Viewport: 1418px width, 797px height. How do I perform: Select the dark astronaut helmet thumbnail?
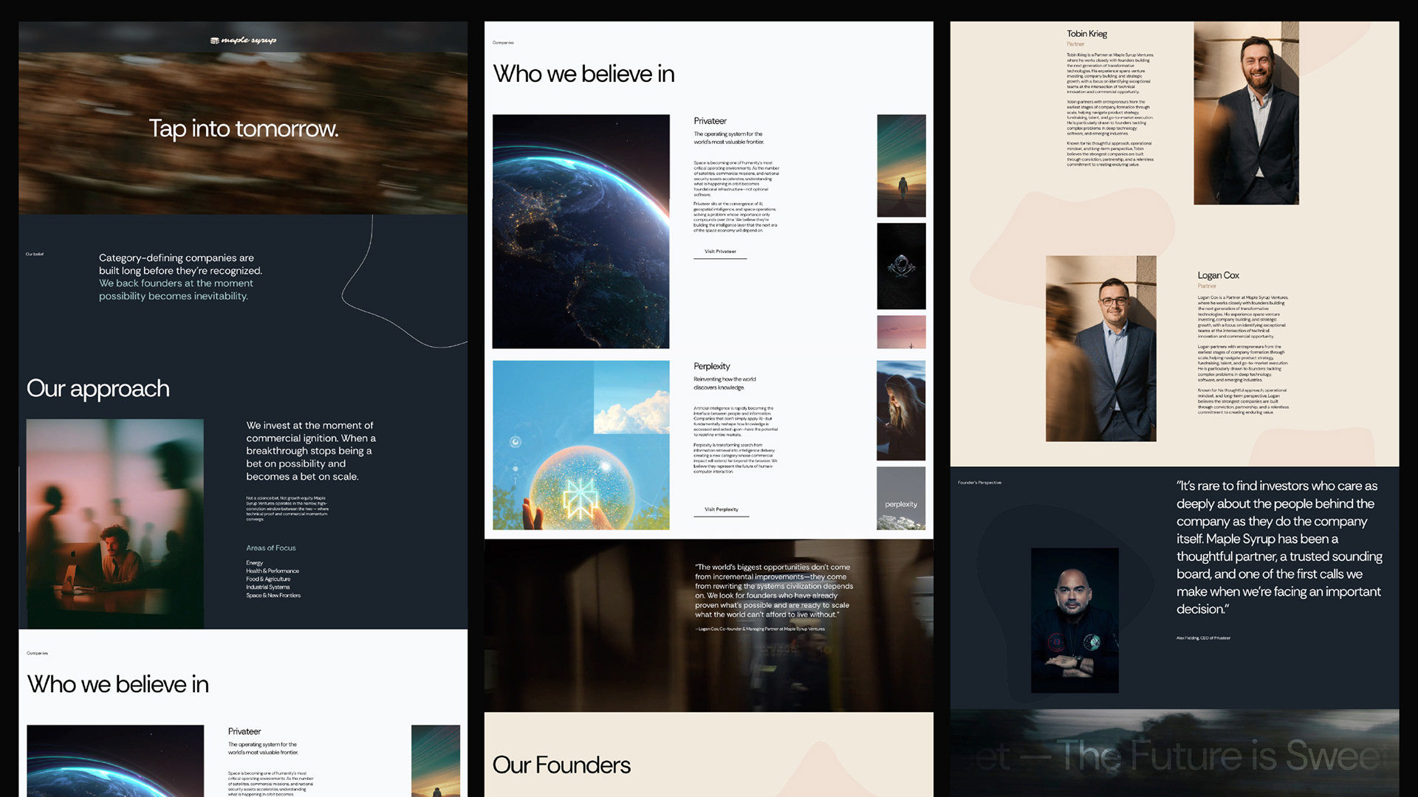point(901,266)
